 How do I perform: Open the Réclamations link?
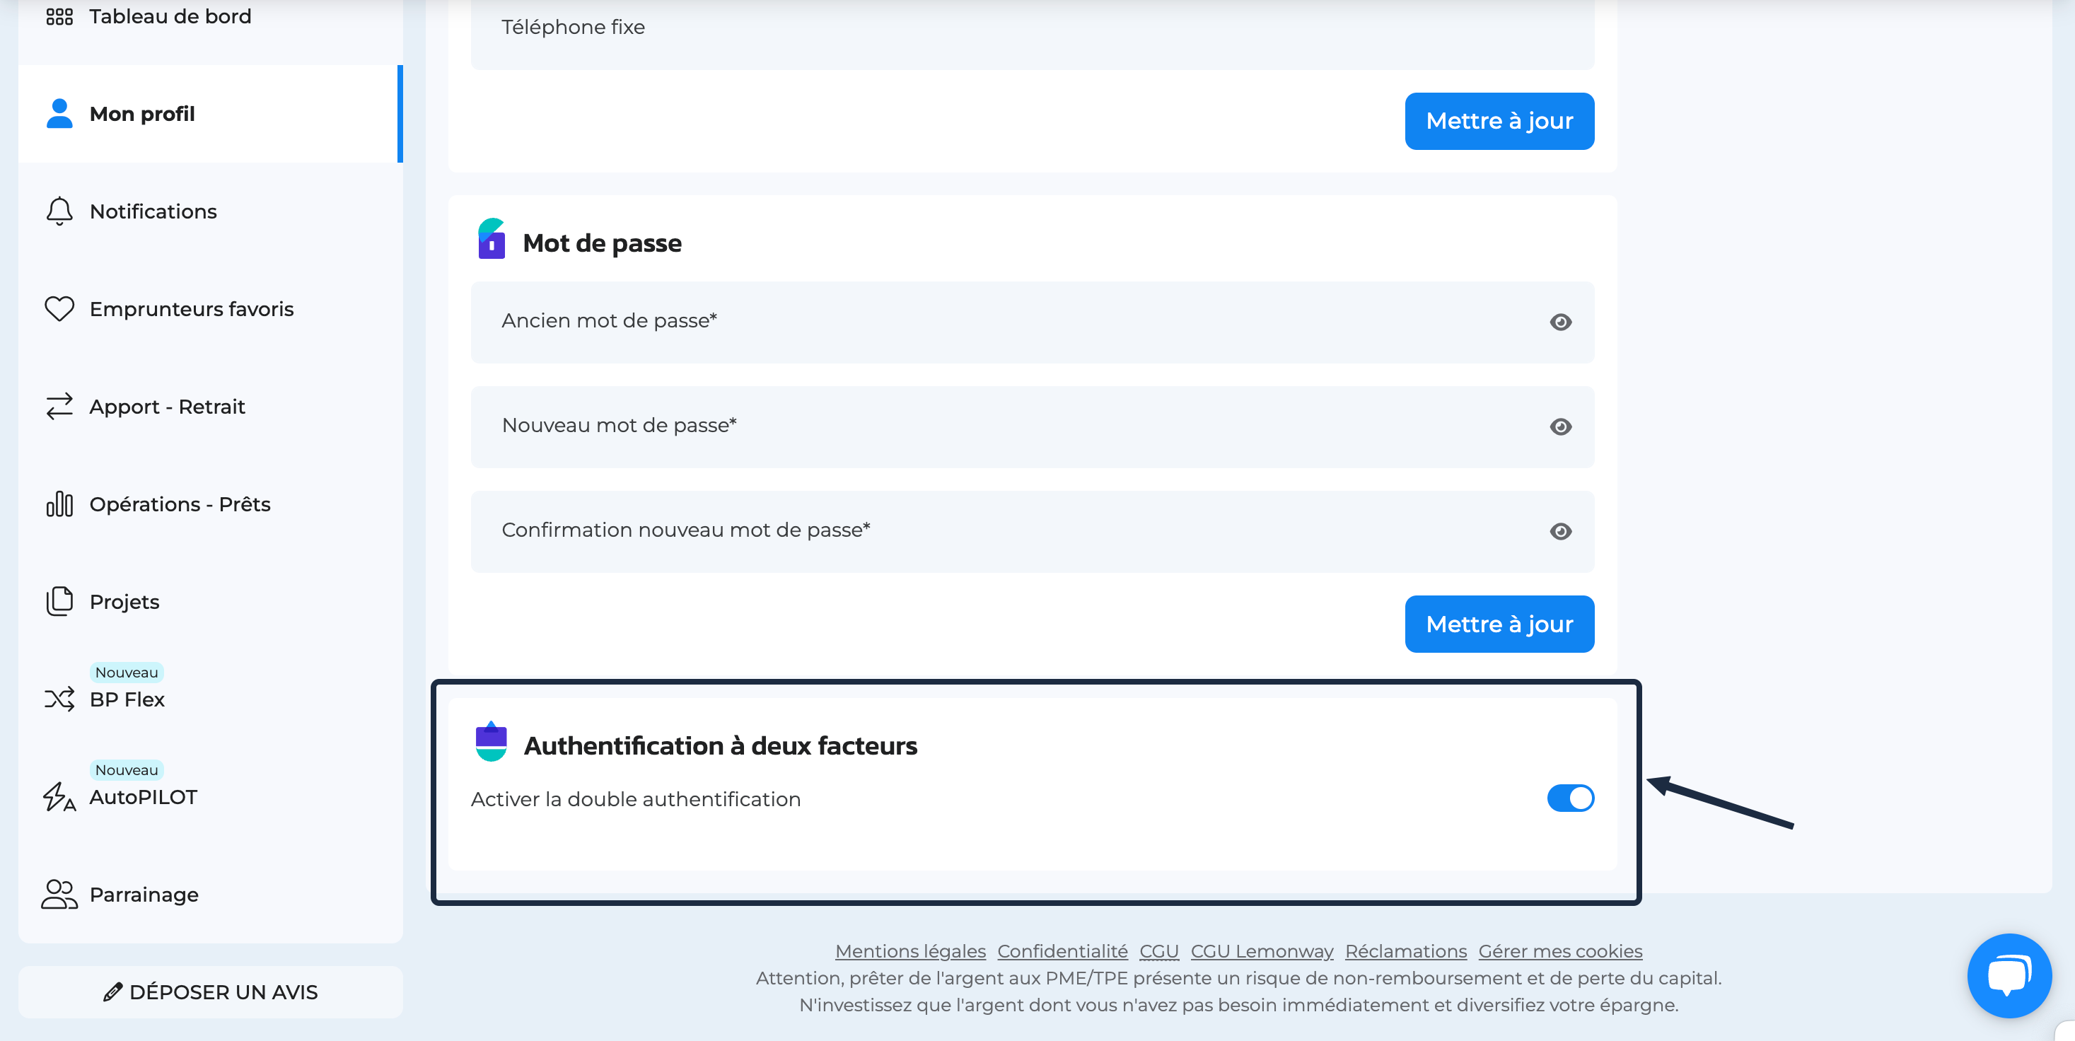[x=1406, y=952]
